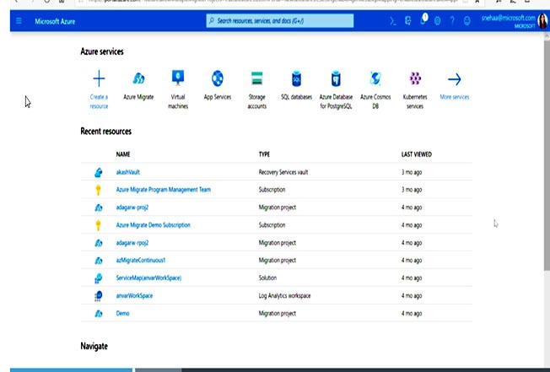
Task: Open the SQL databases icon
Action: 296,78
